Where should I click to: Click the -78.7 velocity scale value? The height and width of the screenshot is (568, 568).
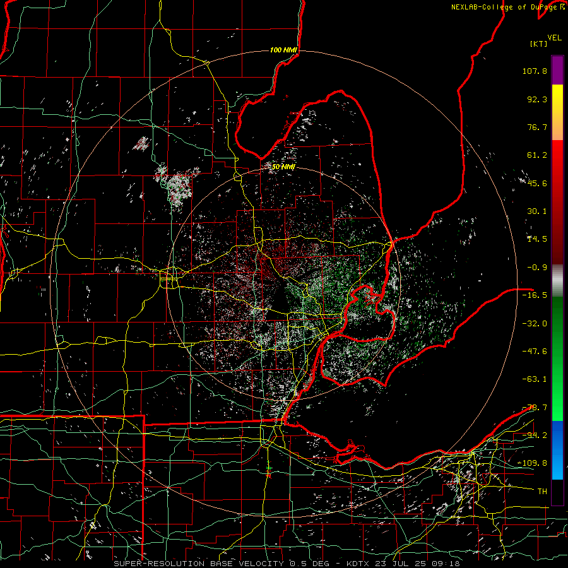pyautogui.click(x=535, y=408)
